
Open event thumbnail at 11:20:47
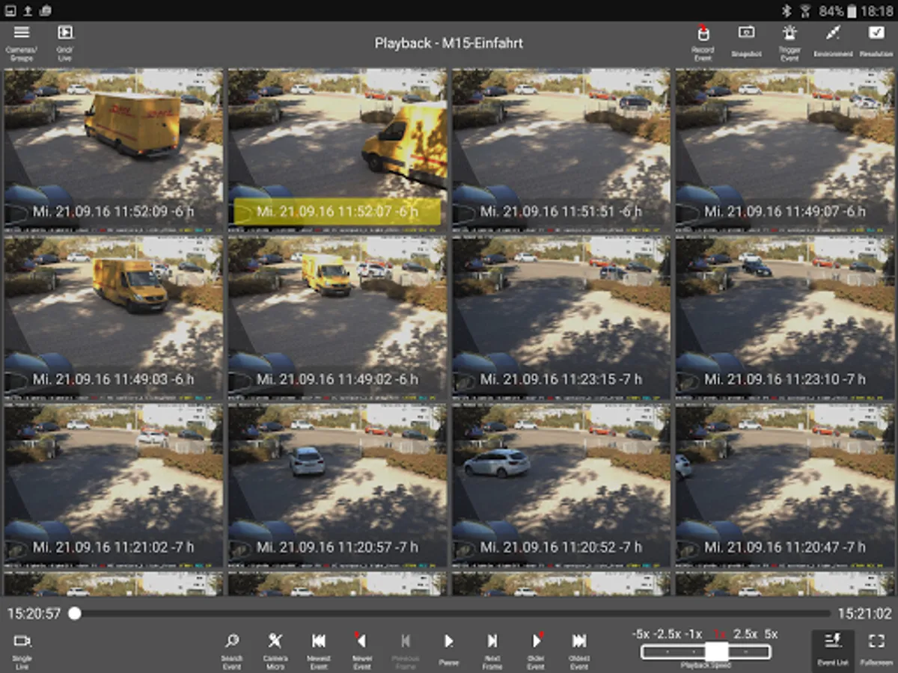pyautogui.click(x=785, y=485)
